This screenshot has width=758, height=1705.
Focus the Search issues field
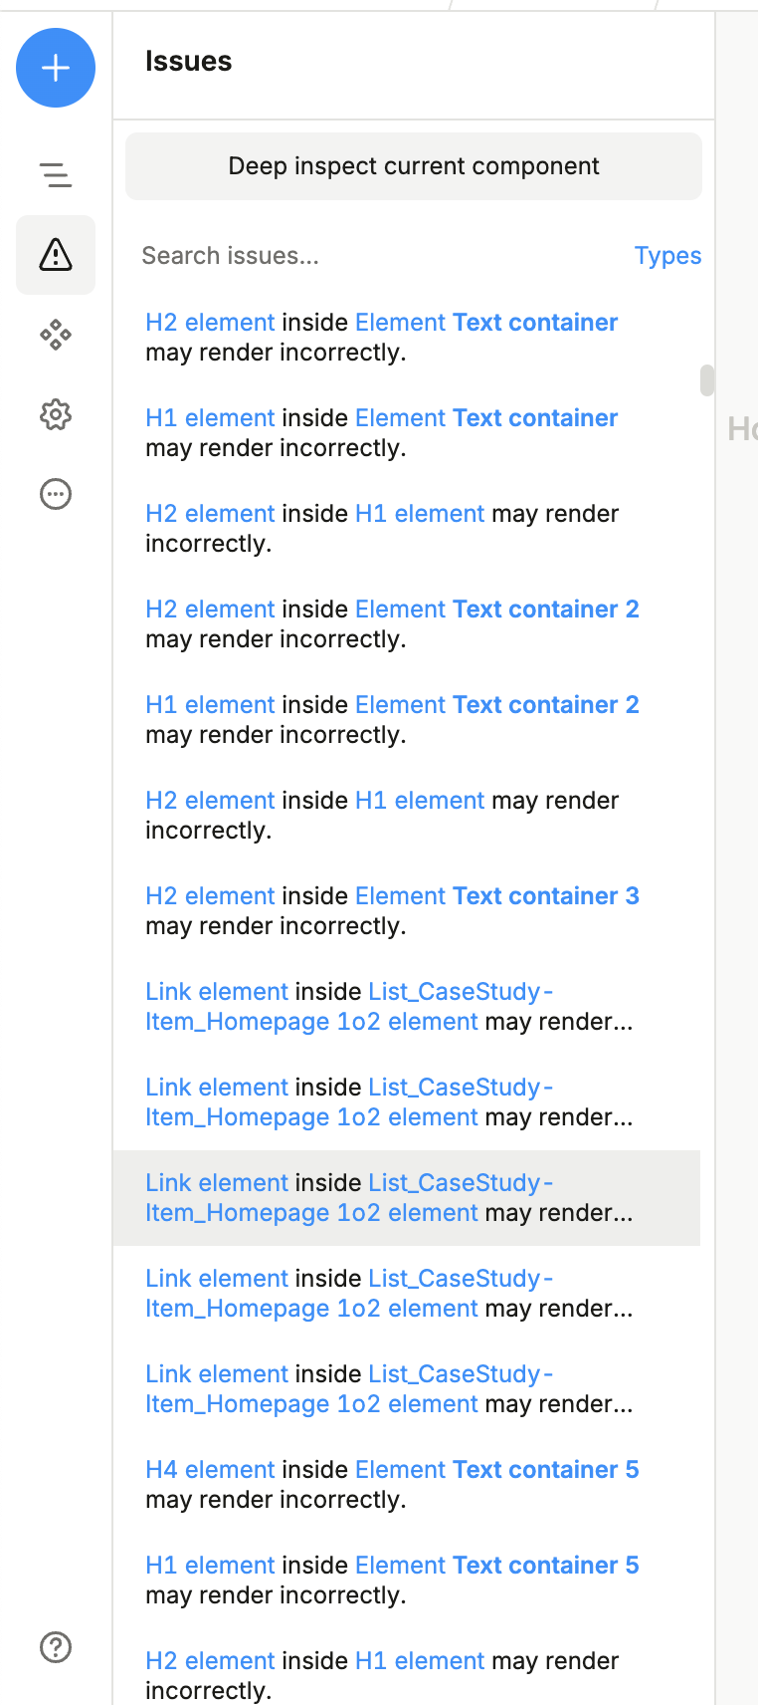378,256
